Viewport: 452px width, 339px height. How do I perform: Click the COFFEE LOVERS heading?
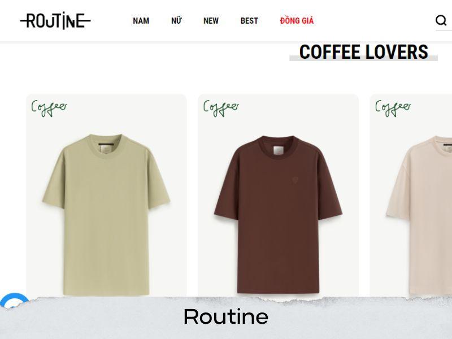363,52
